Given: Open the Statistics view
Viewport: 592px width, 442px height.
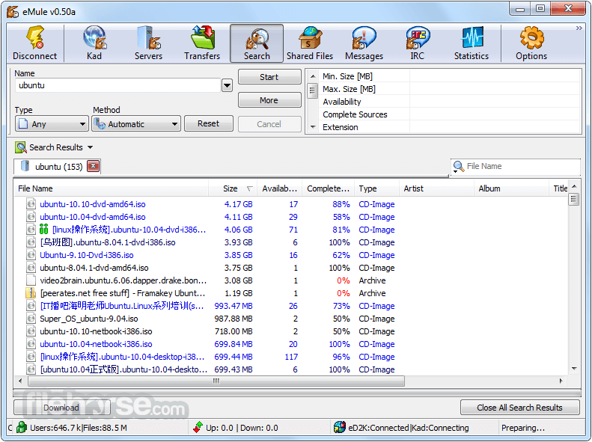Looking at the screenshot, I should [472, 43].
